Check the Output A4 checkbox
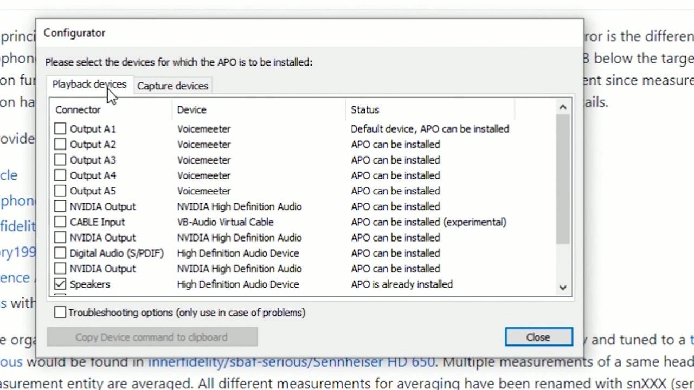The image size is (694, 390). [x=60, y=175]
